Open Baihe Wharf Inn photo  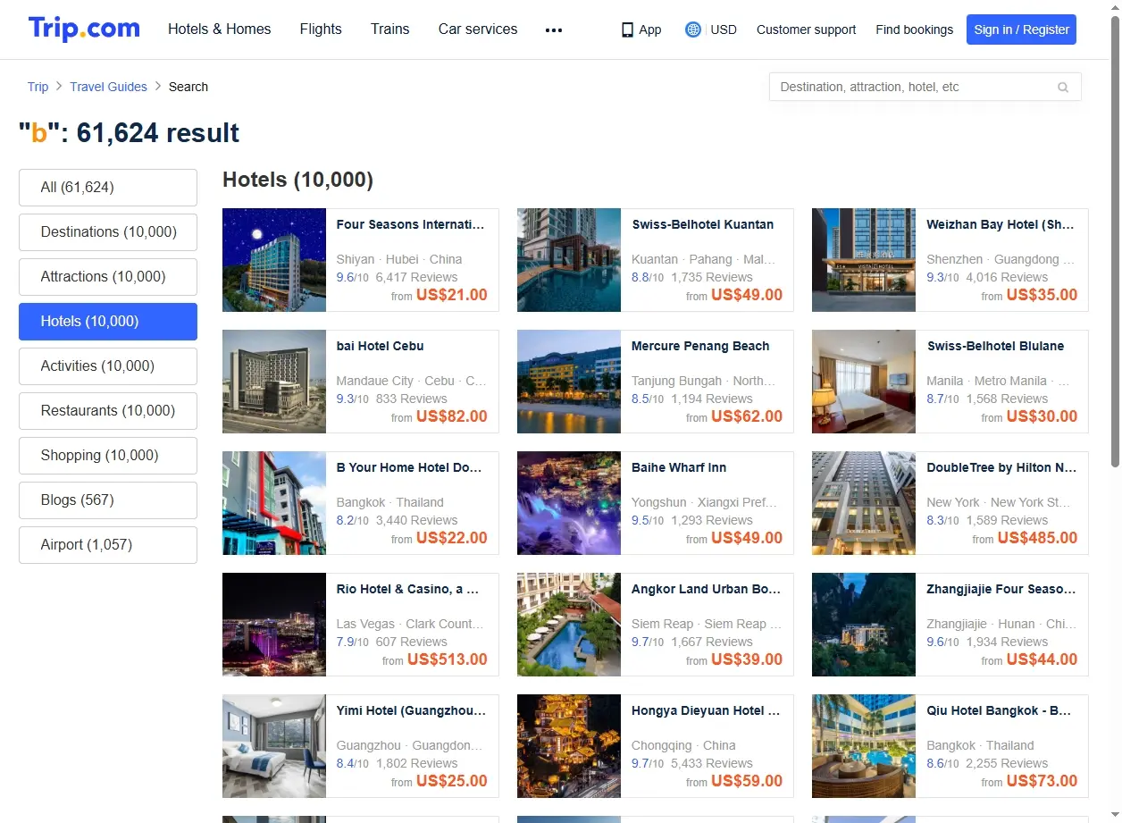tap(569, 503)
